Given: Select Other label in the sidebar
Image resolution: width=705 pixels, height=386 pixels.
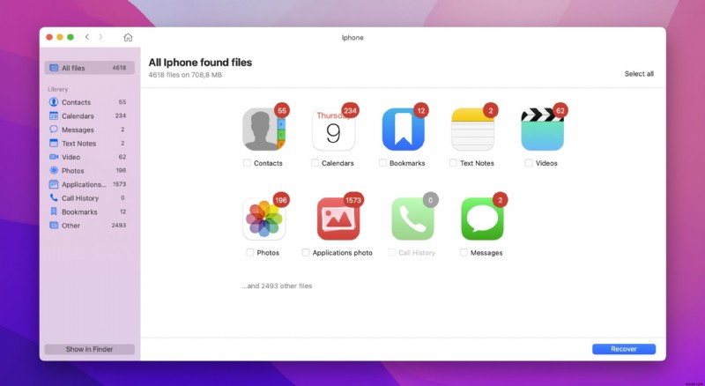Looking at the screenshot, I should [70, 226].
